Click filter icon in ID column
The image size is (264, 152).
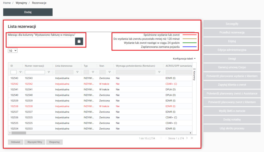21,72
